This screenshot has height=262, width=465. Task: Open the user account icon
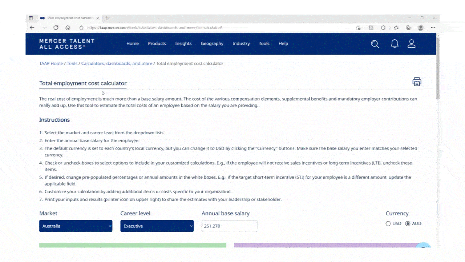[x=411, y=44]
